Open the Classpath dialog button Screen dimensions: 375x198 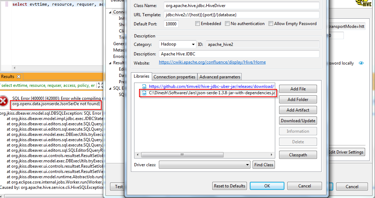coord(298,155)
